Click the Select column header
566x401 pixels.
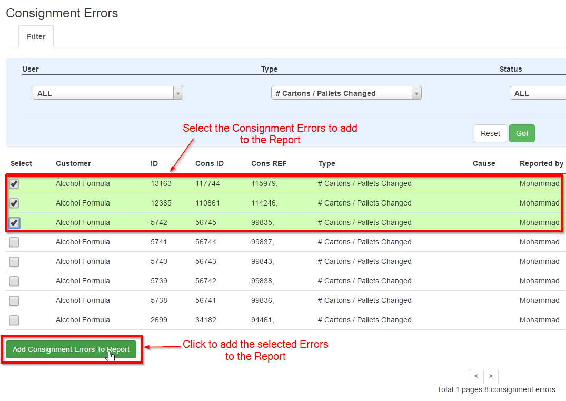[x=21, y=163]
